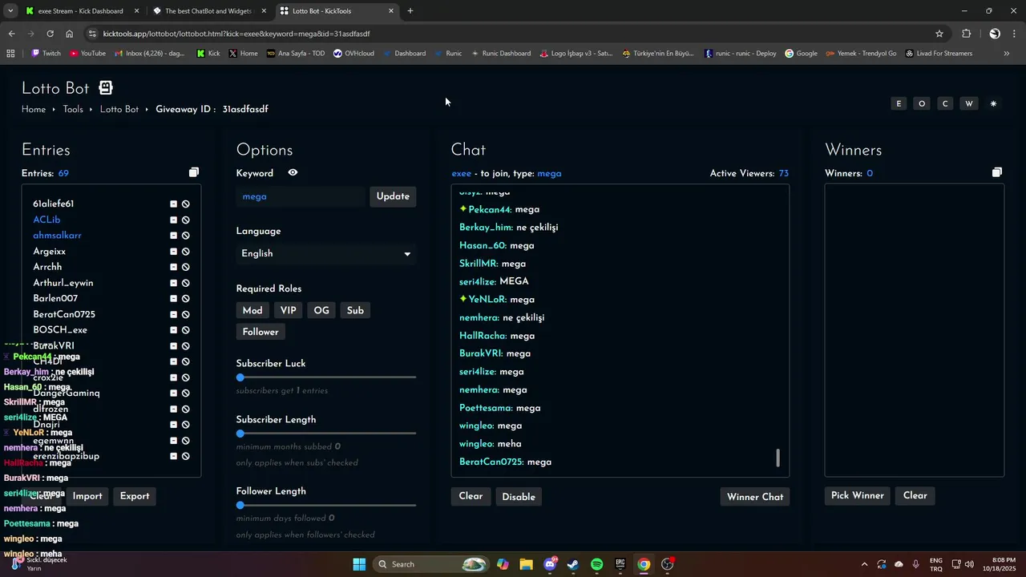This screenshot has width=1026, height=577.
Task: Open Discord from the taskbar
Action: pos(550,564)
